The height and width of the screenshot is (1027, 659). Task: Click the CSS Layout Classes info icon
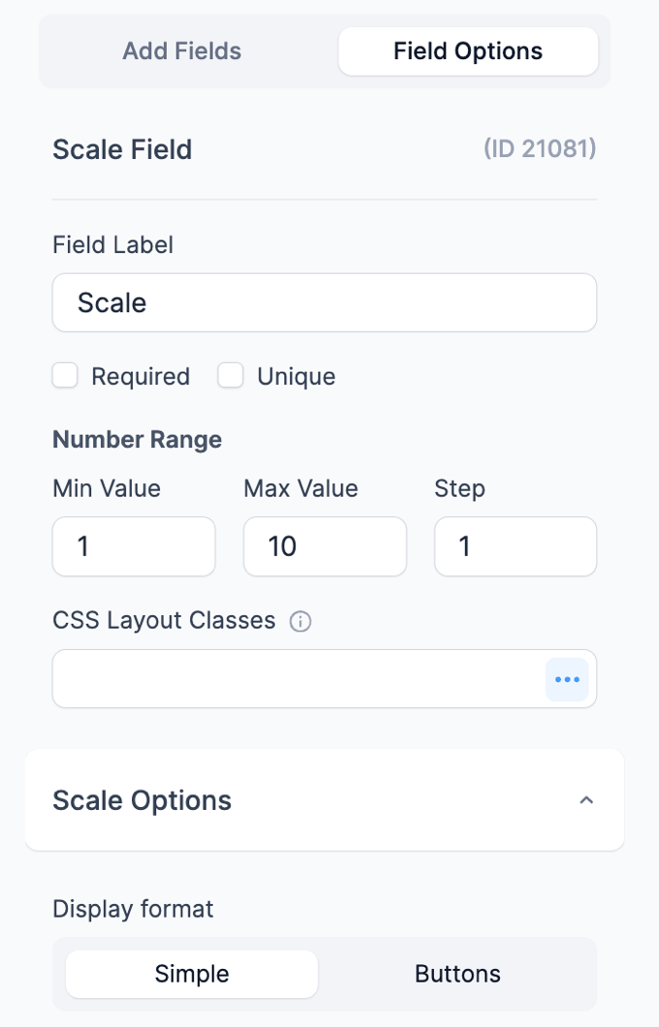300,621
